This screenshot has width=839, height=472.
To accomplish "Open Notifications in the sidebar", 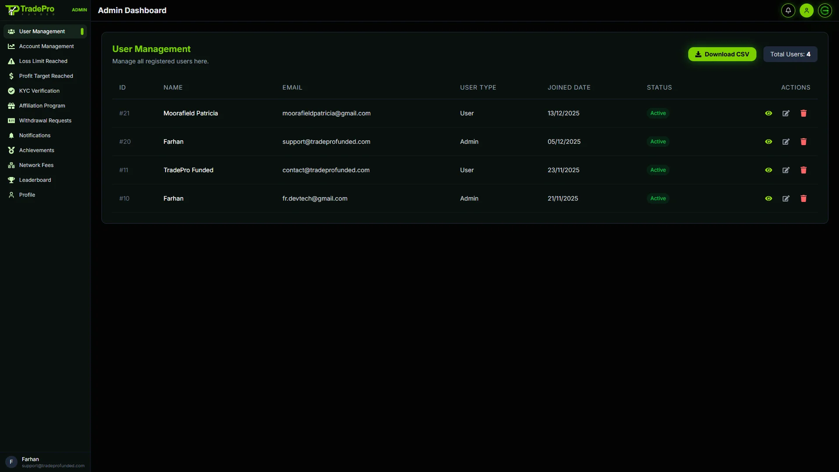I will pos(45,135).
